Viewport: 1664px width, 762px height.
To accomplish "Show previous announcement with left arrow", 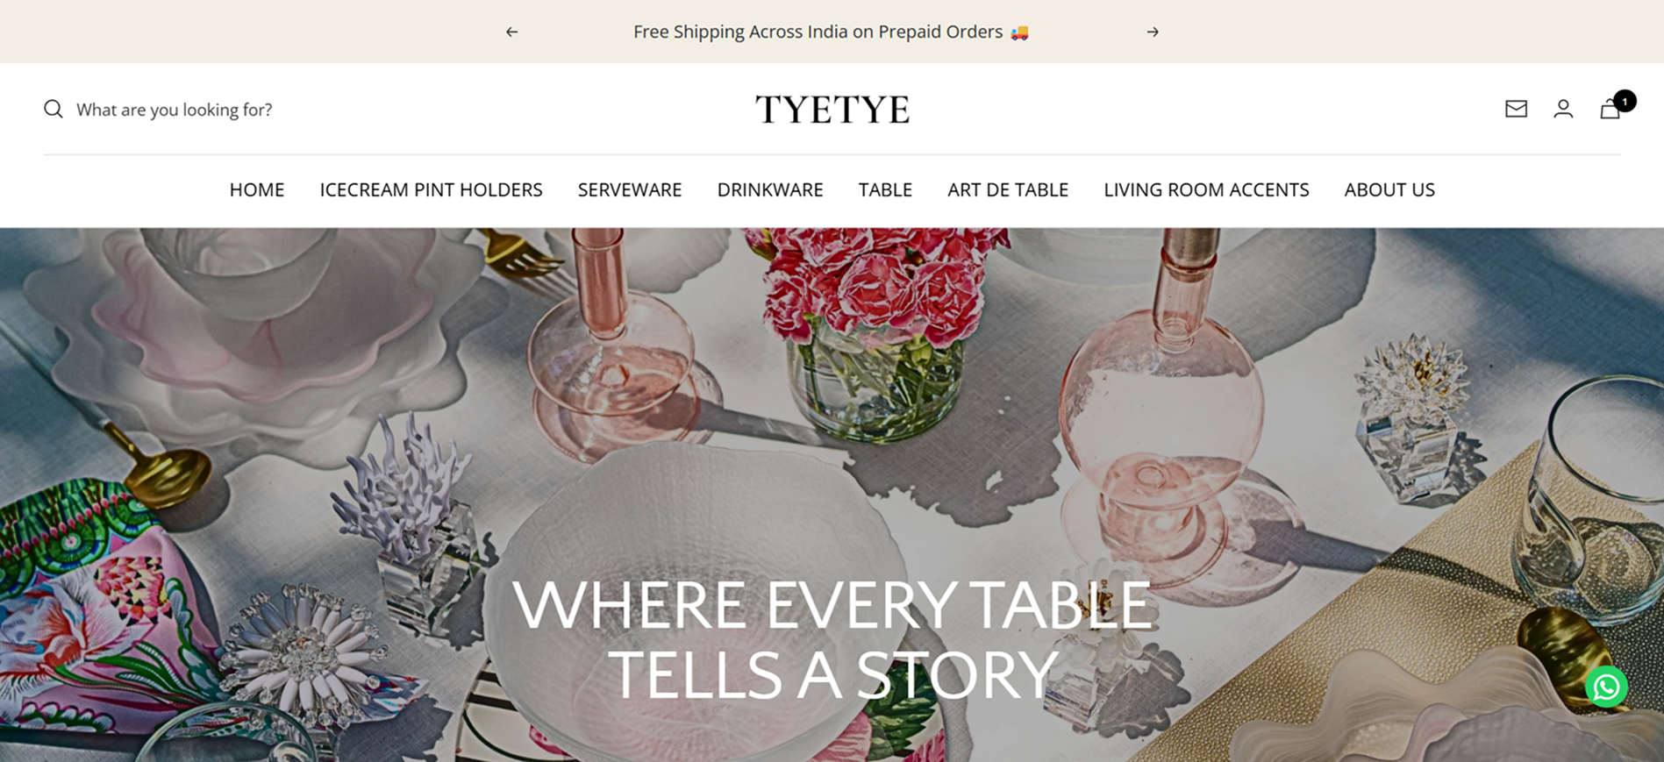I will coord(512,32).
